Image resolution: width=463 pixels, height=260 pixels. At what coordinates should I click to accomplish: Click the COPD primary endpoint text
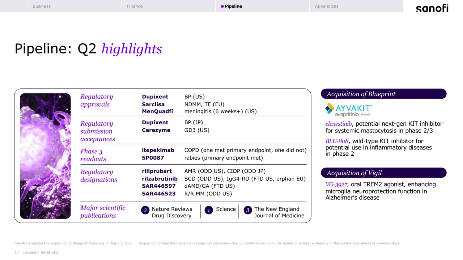tap(245, 150)
